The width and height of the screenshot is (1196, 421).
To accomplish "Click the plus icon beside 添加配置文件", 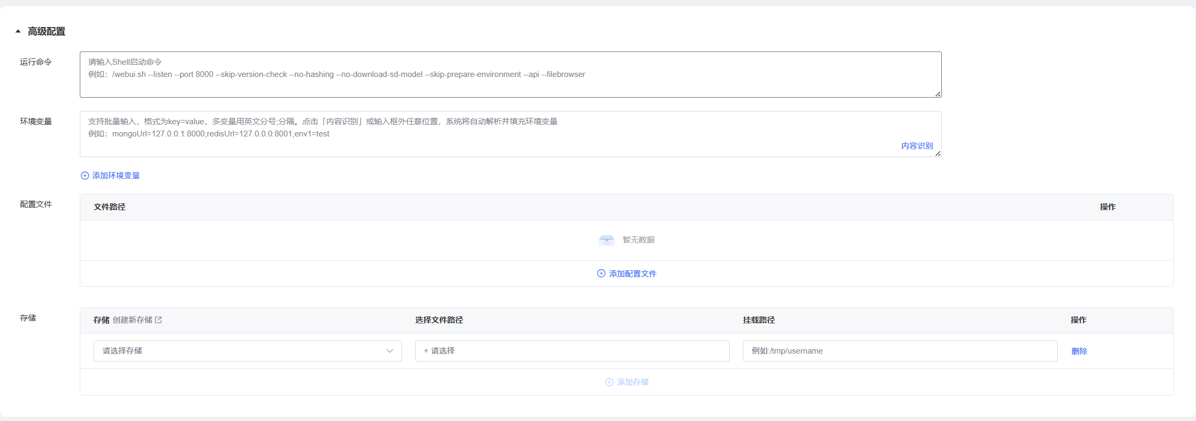I will tap(601, 273).
